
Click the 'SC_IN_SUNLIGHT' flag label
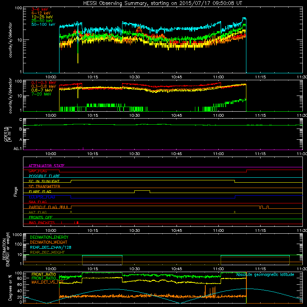point(44,181)
